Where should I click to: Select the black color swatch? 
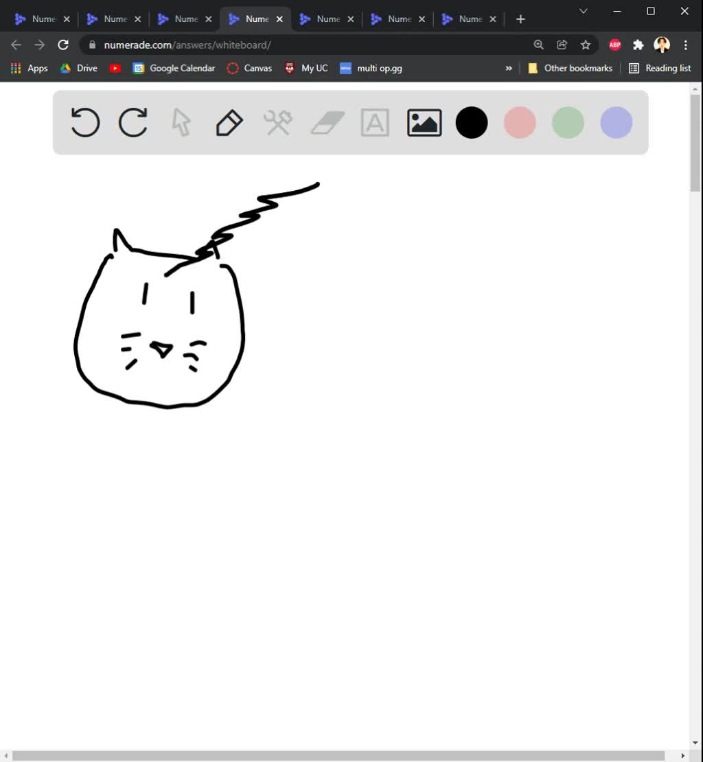pyautogui.click(x=471, y=122)
